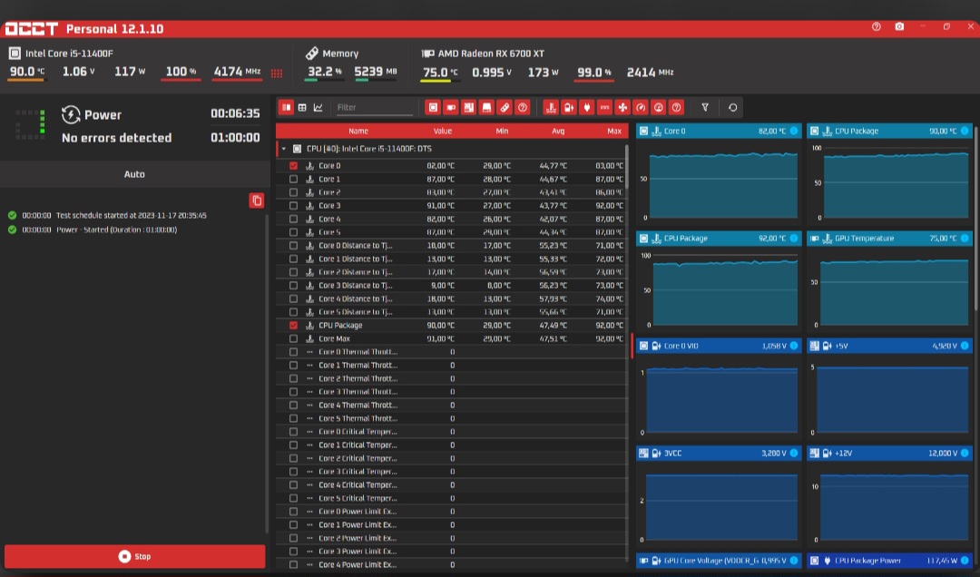
Task: Click the Auto mode button
Action: click(x=134, y=173)
